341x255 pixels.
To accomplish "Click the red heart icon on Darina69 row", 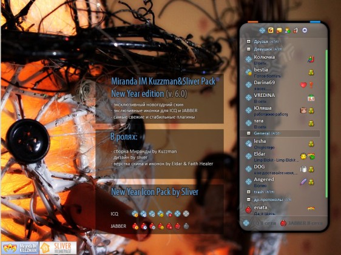I will coord(303,85).
